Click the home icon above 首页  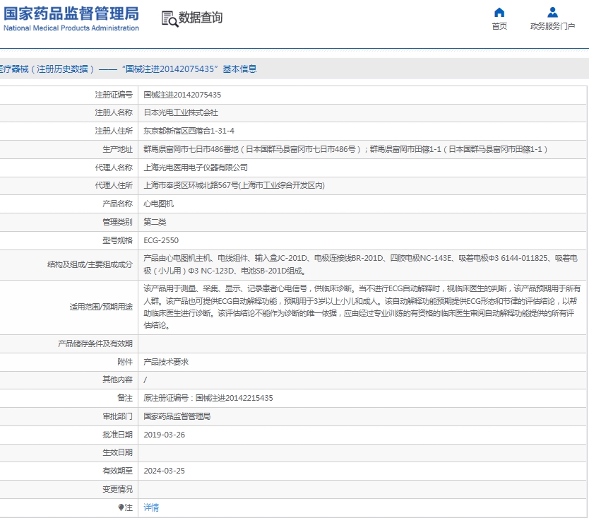(499, 13)
